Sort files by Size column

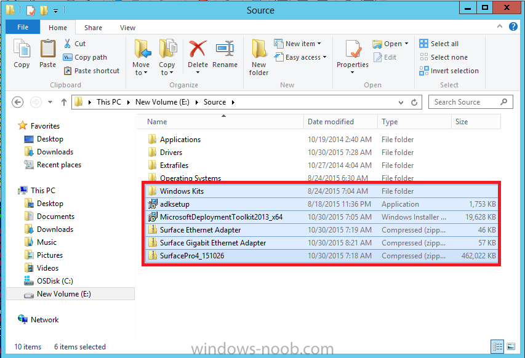(x=476, y=121)
